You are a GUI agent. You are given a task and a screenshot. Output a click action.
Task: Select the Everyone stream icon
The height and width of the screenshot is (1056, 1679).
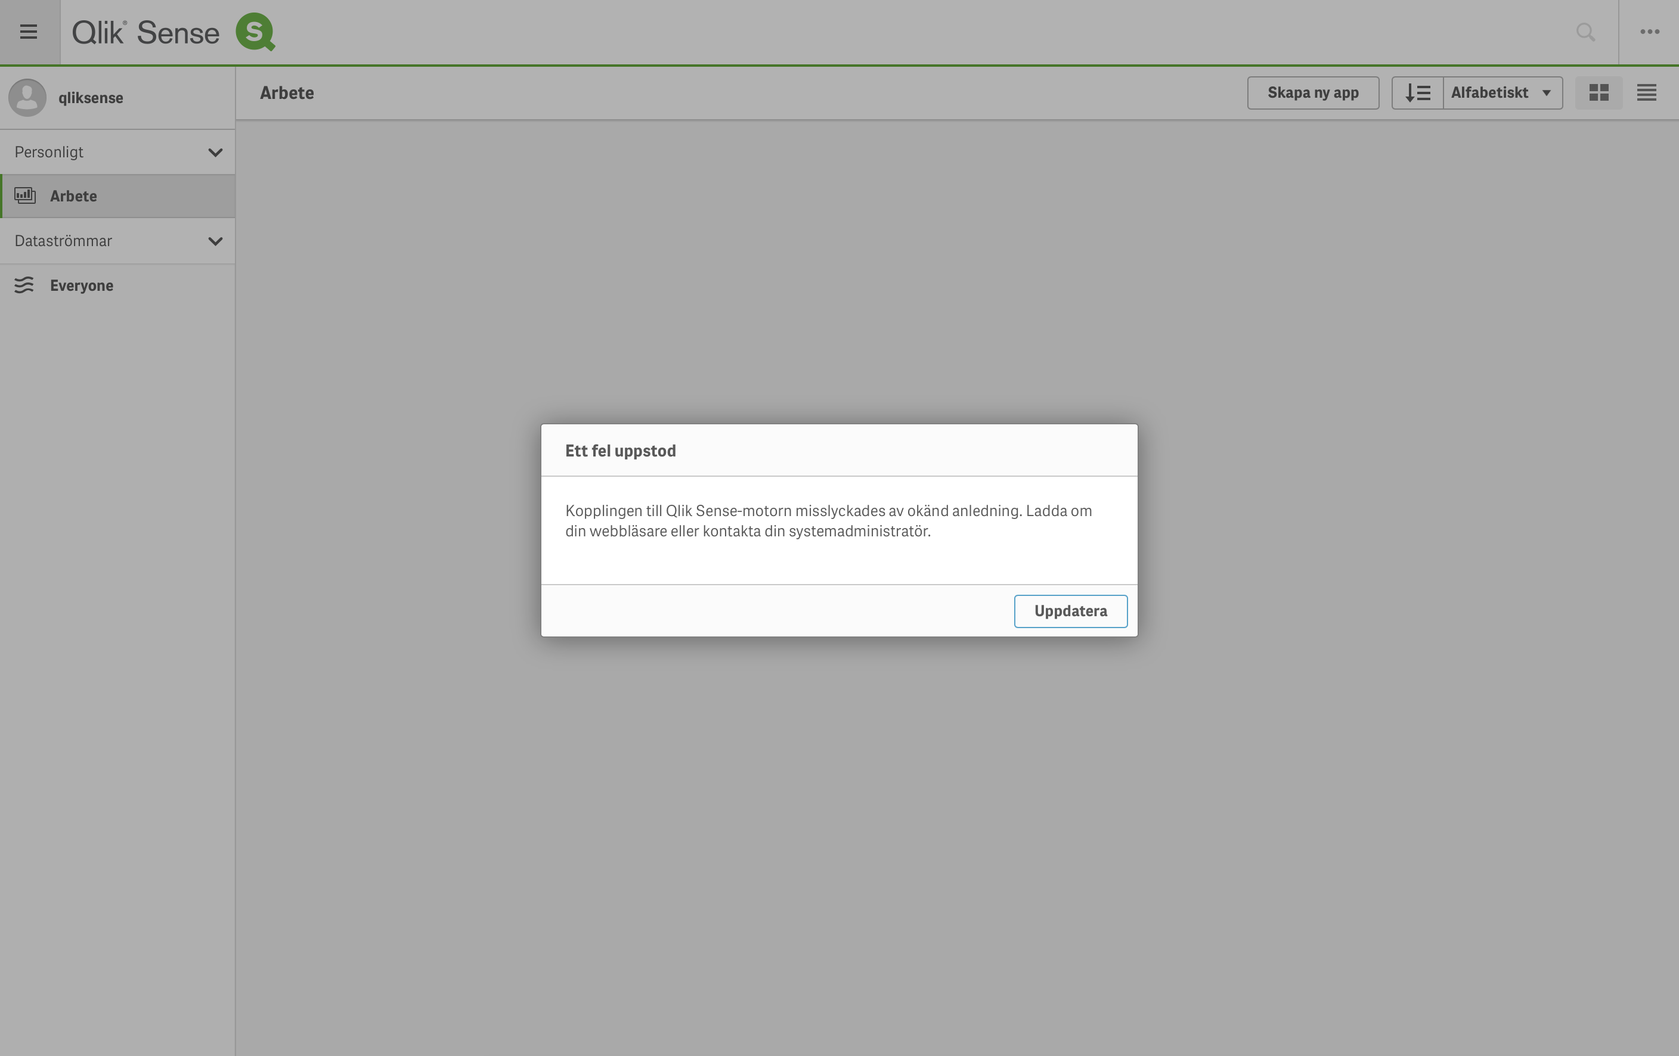click(x=24, y=285)
